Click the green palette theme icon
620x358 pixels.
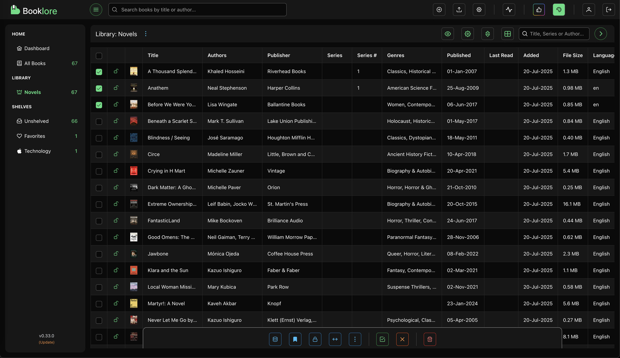[x=559, y=10]
